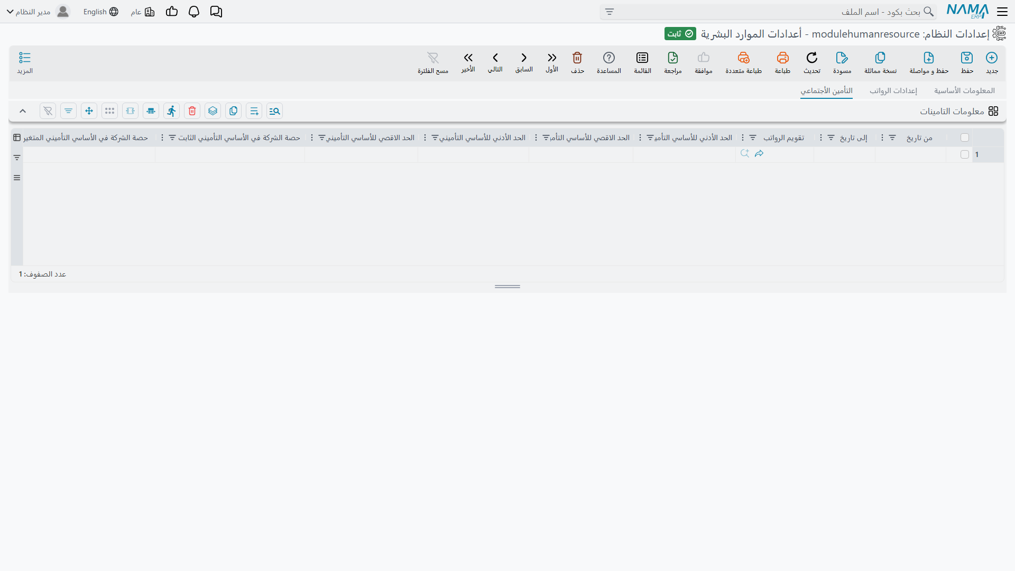Open المزيد more options menu
Screen dimensions: 1015x571
click(25, 62)
